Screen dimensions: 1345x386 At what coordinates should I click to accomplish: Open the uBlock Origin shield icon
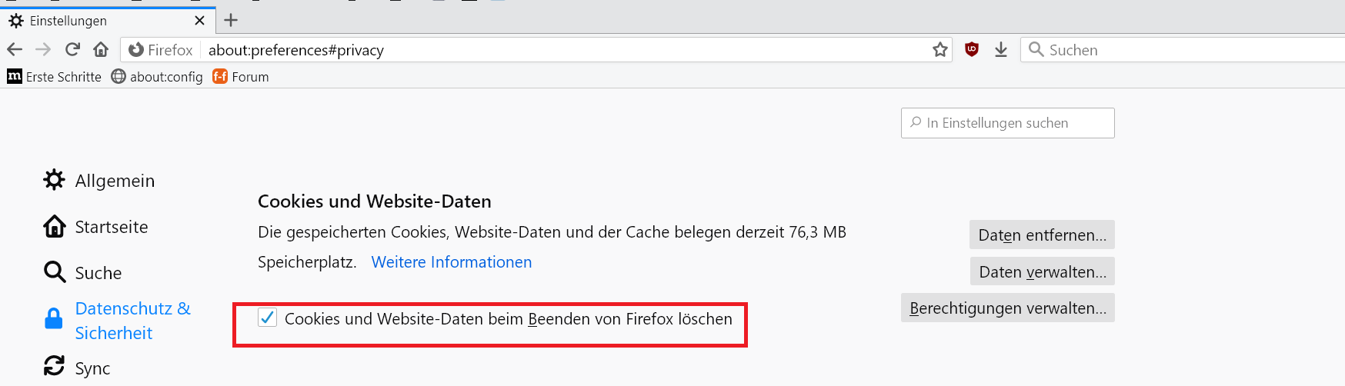point(972,50)
